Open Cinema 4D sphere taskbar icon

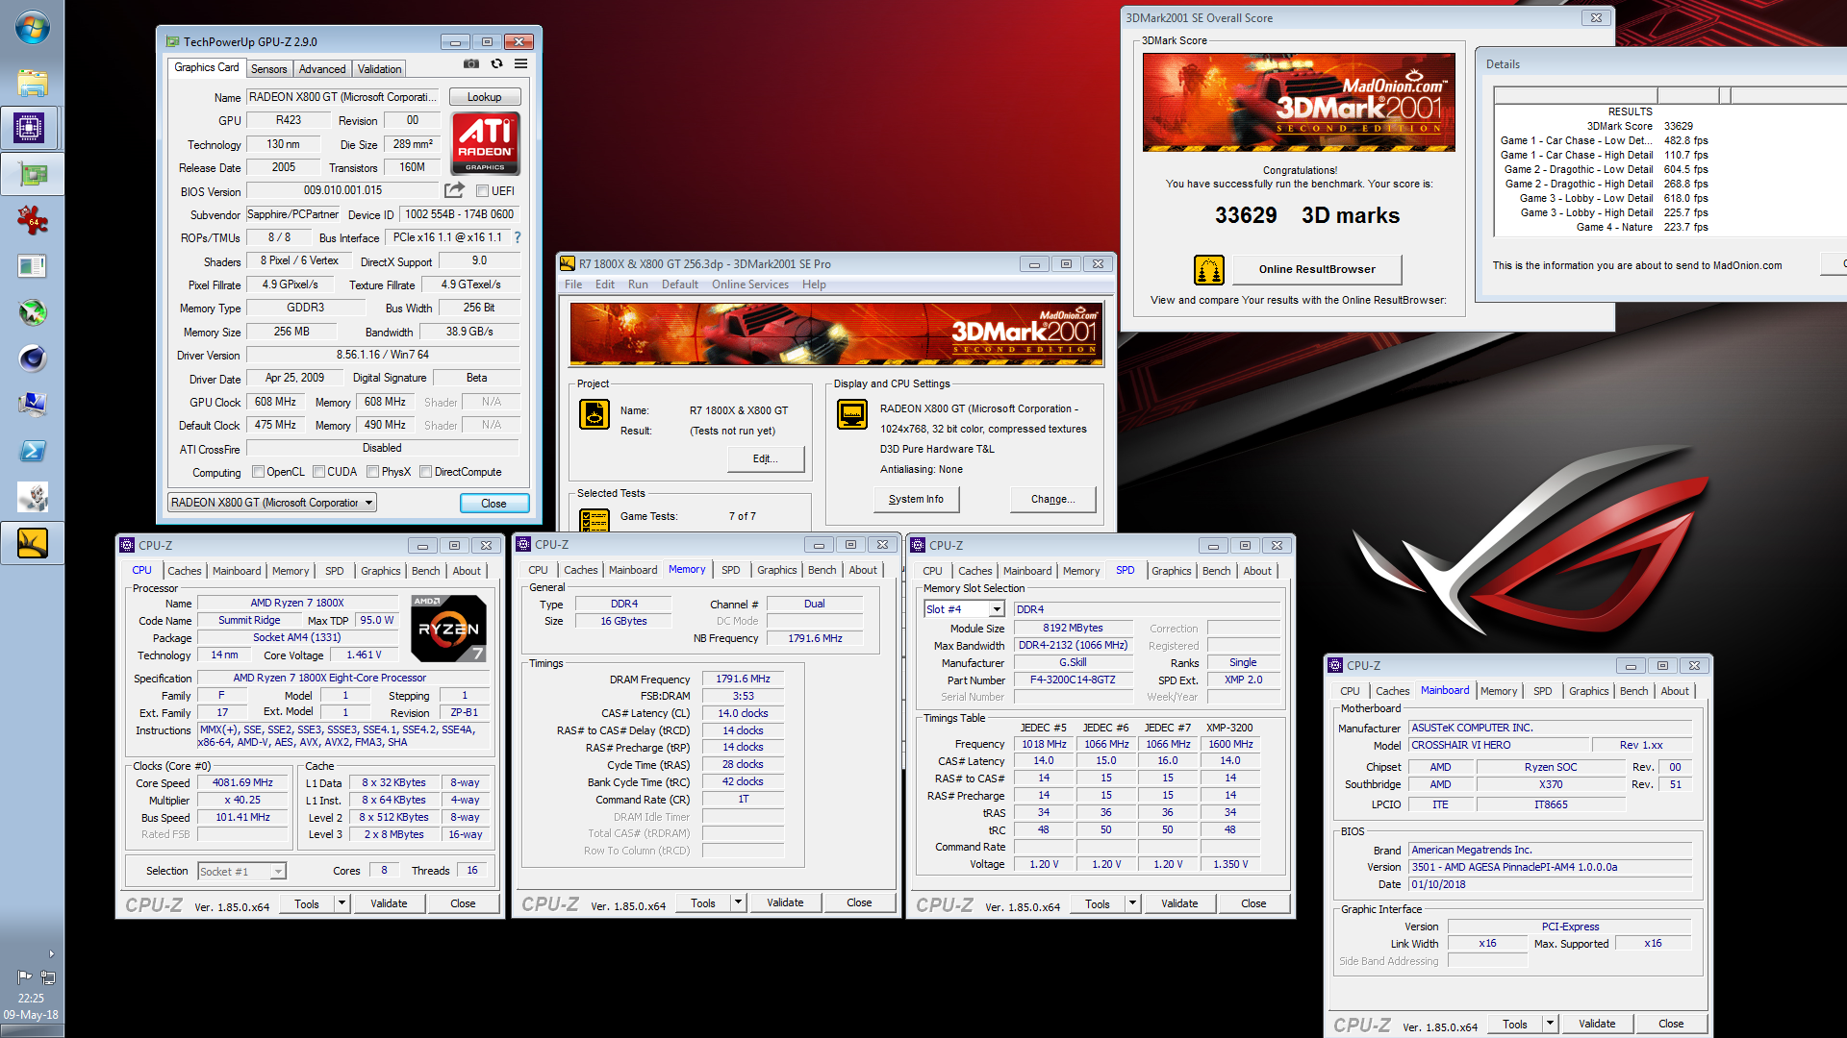pos(32,358)
